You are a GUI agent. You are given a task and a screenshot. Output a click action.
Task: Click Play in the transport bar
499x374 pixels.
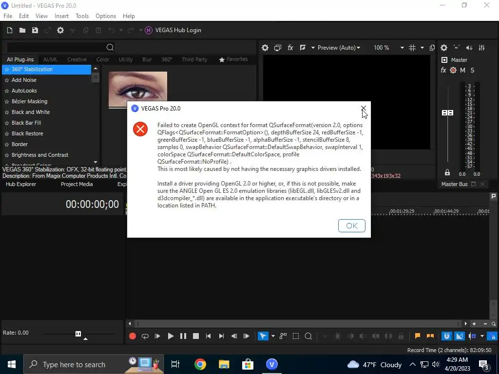pyautogui.click(x=171, y=336)
